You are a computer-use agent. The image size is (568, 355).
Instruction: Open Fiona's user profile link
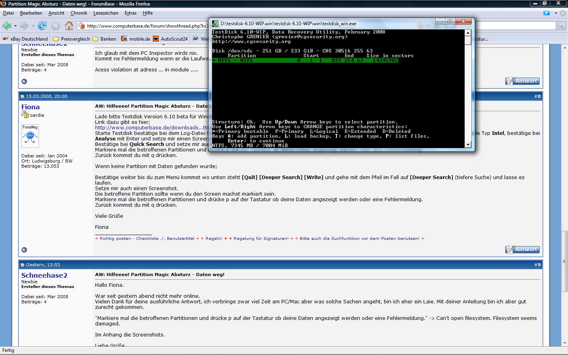click(x=30, y=107)
